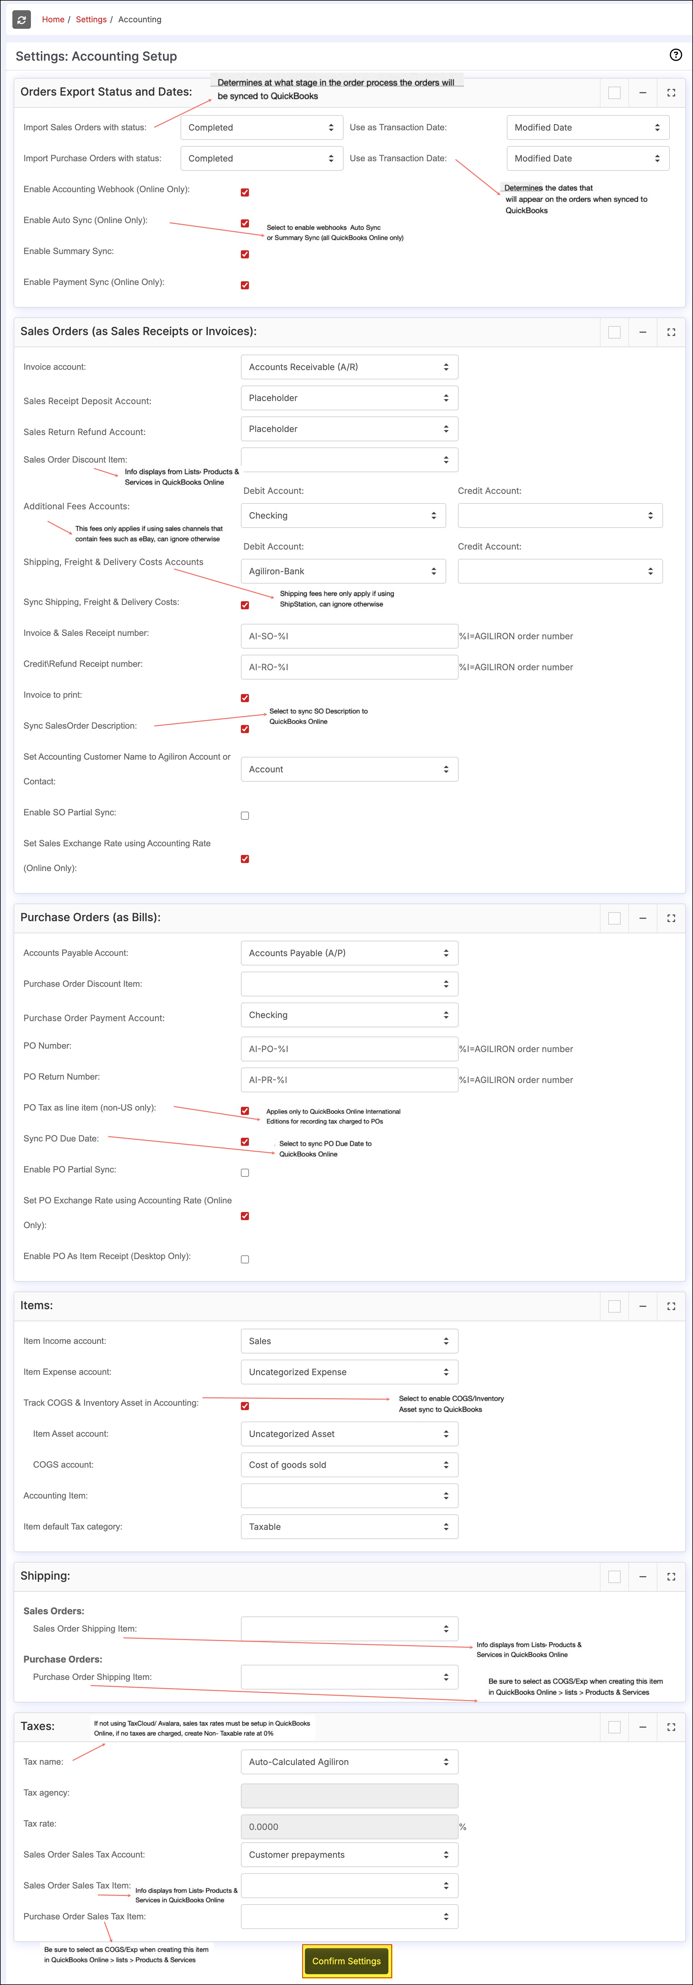
Task: Maximize the Sales Orders panel
Action: click(671, 332)
